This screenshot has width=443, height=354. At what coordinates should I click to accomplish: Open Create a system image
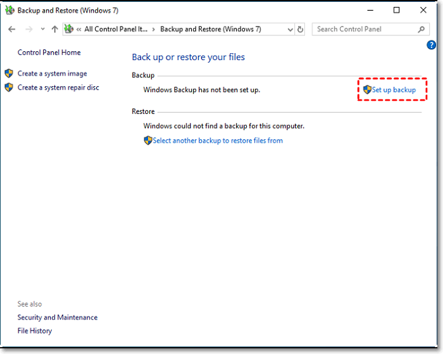[52, 73]
